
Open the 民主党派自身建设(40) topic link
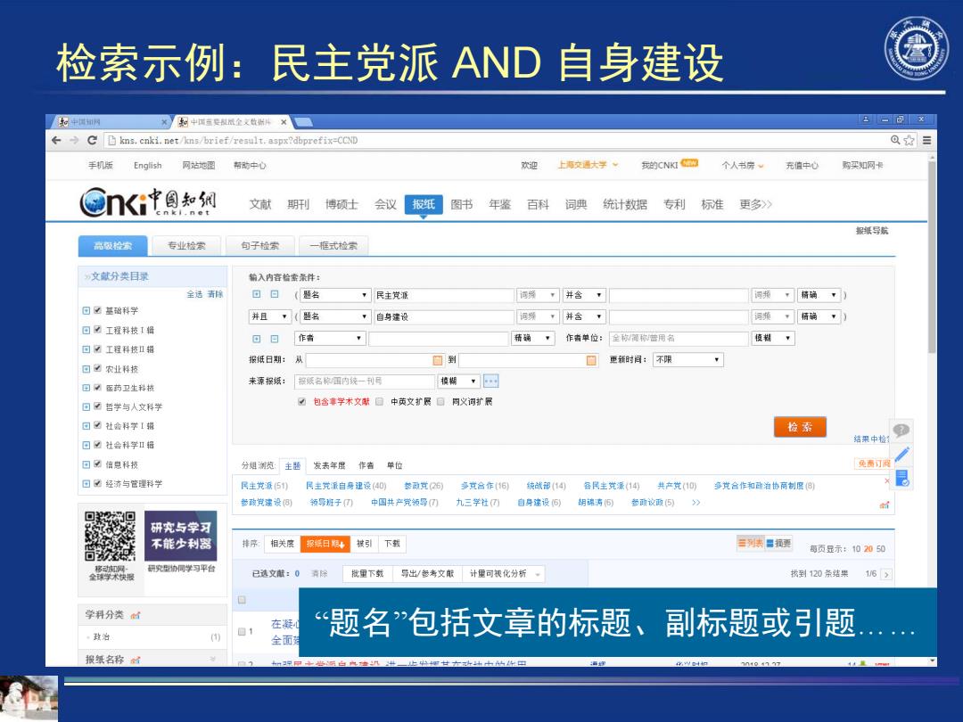pyautogui.click(x=346, y=486)
